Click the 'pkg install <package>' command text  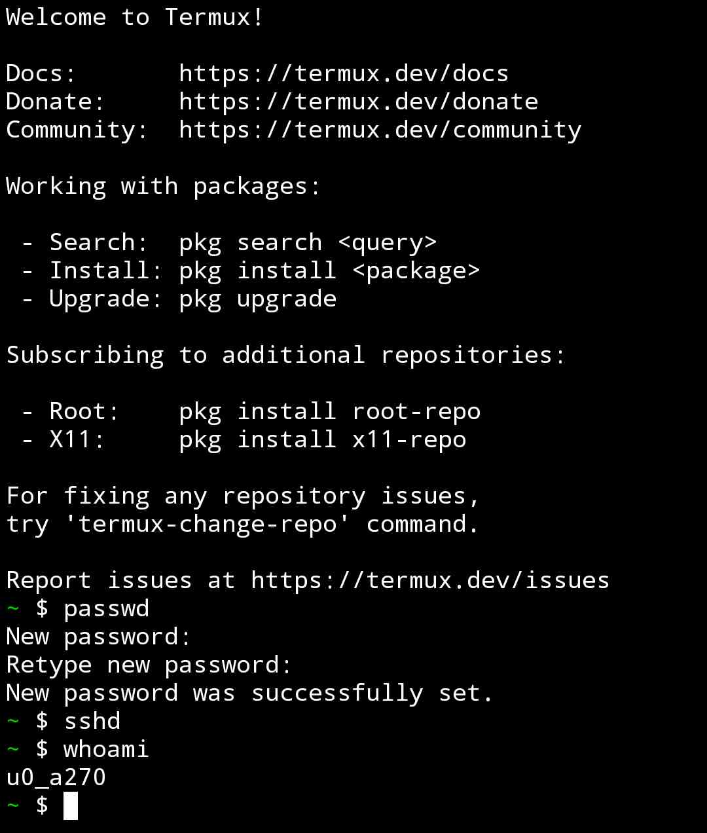coord(329,270)
